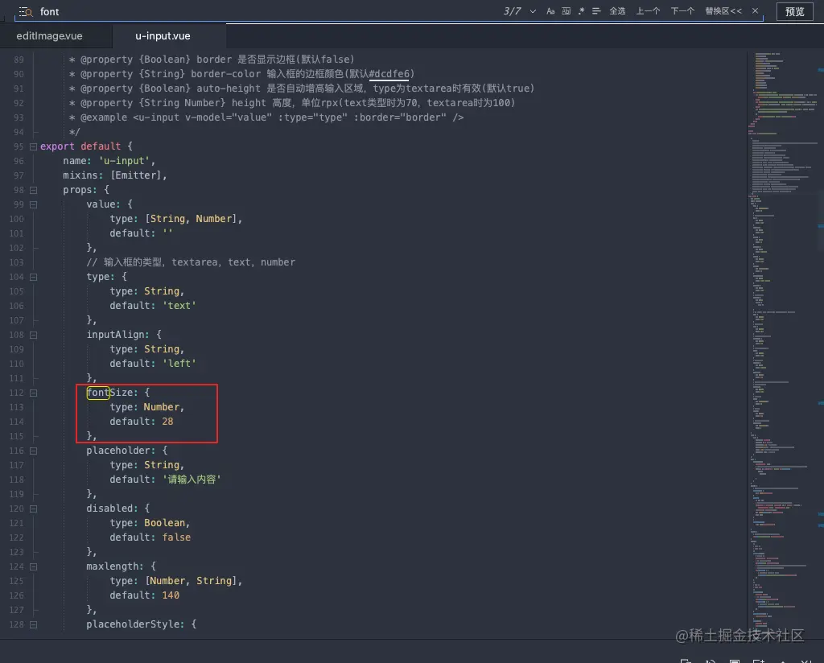Fold the placeholder block at line 116
The width and height of the screenshot is (824, 663).
33,451
